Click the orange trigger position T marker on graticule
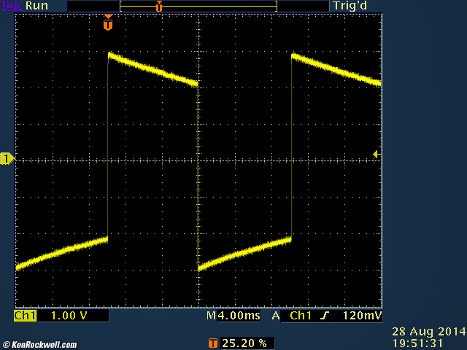This screenshot has height=350, width=467. pyautogui.click(x=108, y=25)
